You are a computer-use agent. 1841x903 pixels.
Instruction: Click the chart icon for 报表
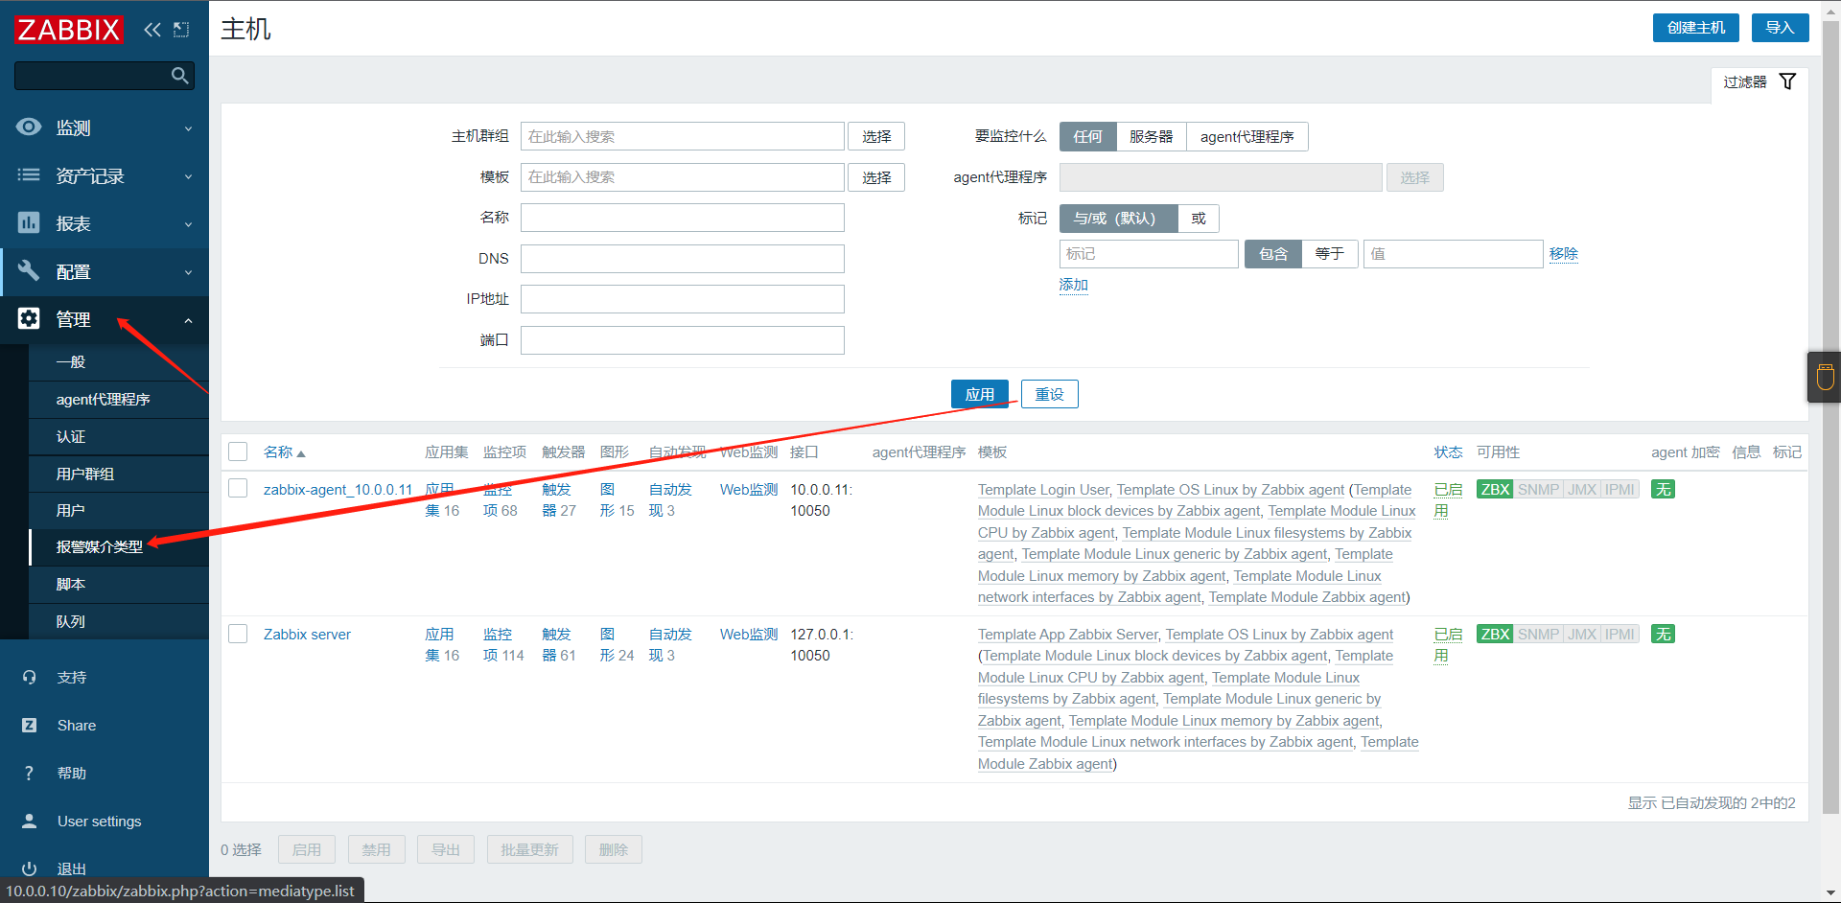(29, 222)
